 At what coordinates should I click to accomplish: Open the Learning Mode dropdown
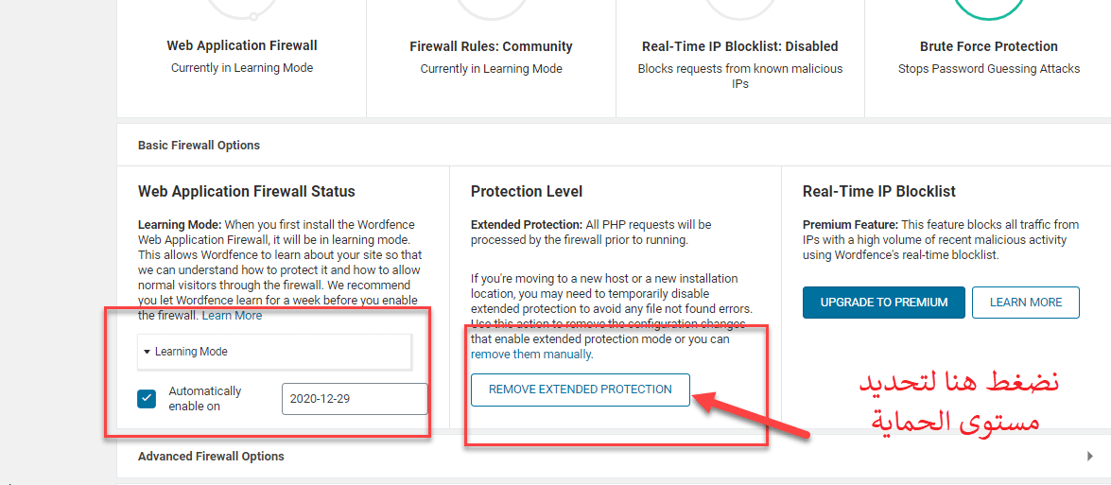coord(274,351)
